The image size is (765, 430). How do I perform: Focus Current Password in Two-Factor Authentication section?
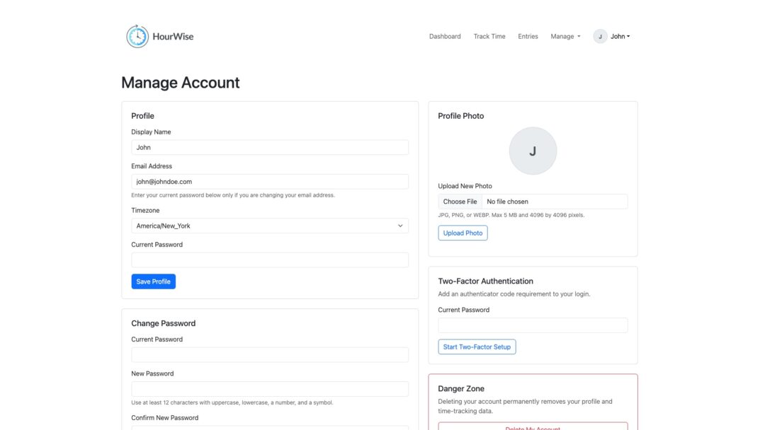533,325
